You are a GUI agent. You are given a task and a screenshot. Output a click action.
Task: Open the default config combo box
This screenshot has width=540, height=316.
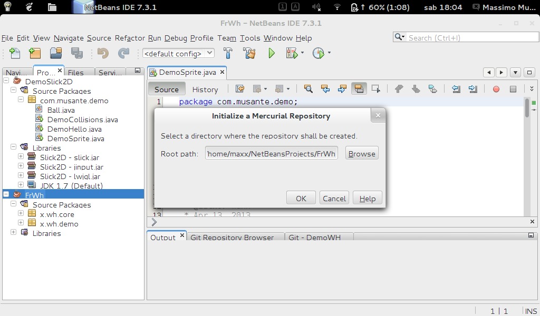(178, 53)
